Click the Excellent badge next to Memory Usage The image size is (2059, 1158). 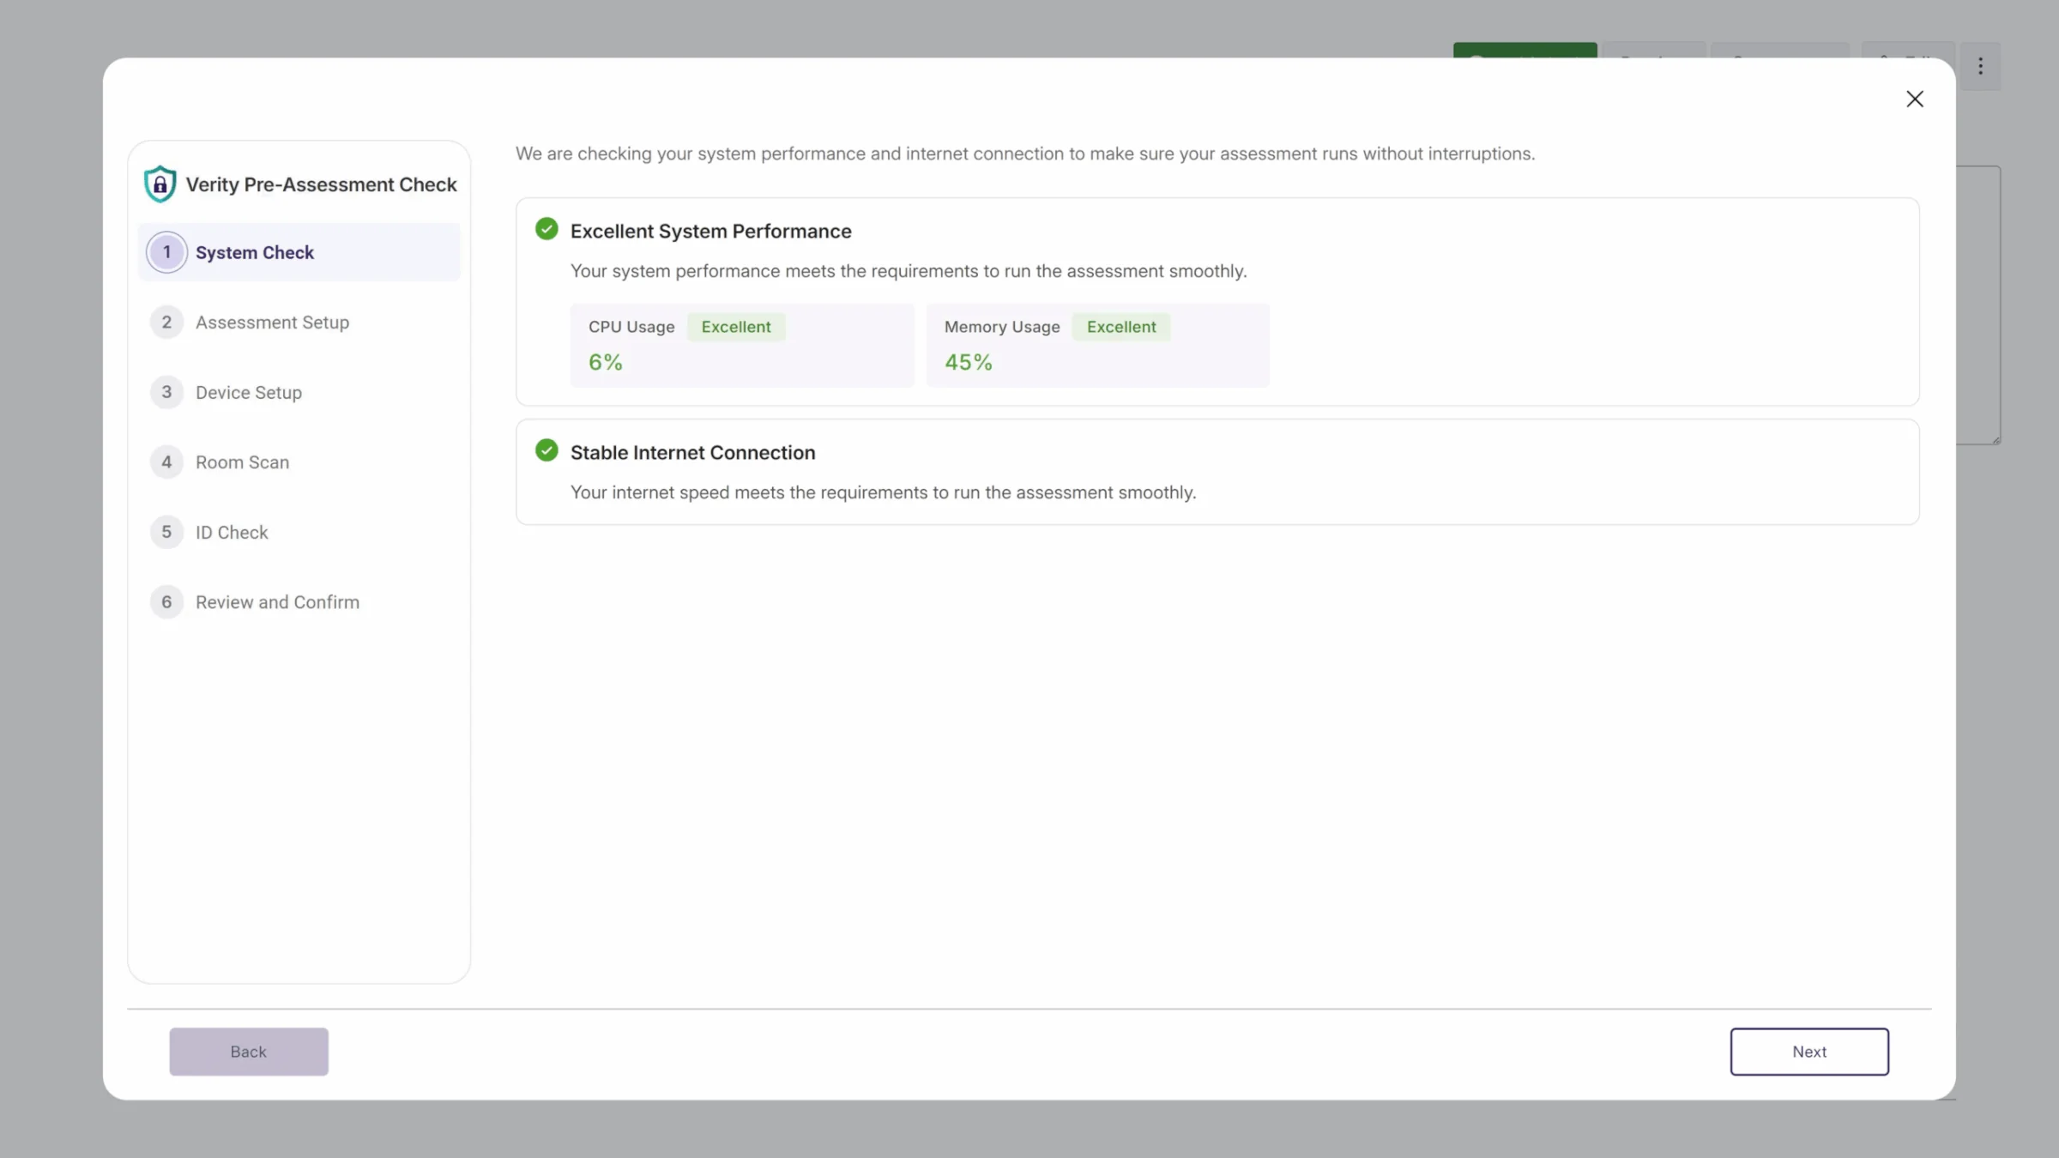1121,327
